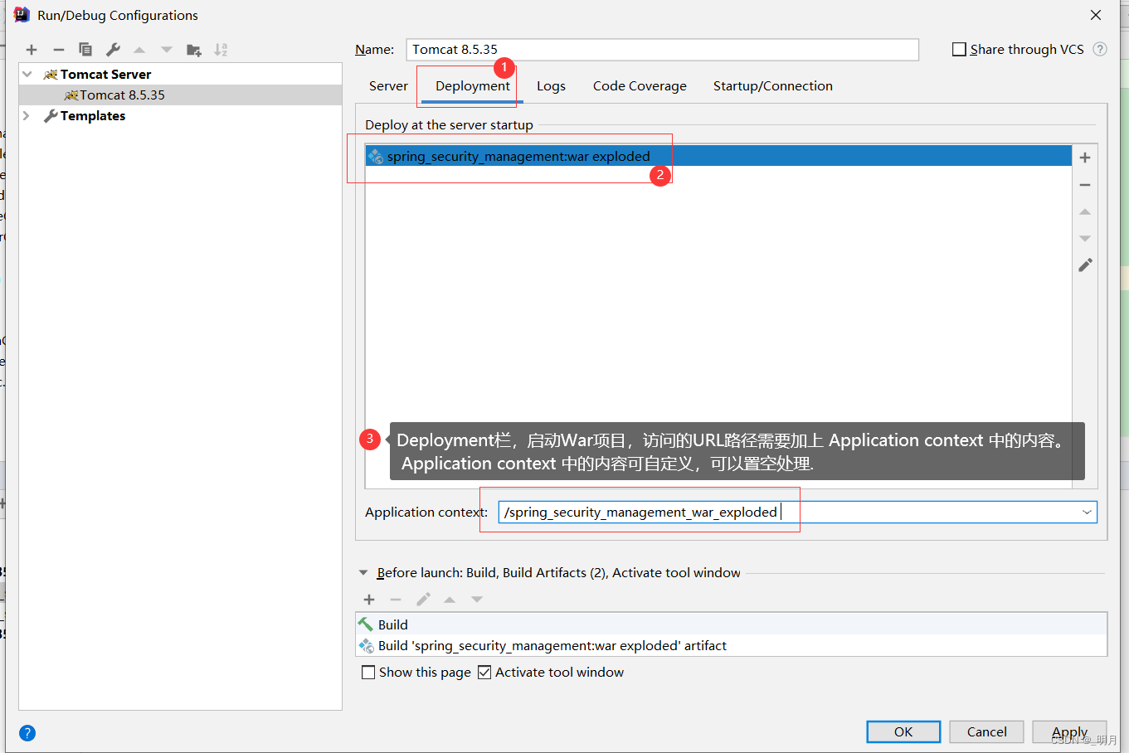Open Application context dropdown arrow
The width and height of the screenshot is (1129, 753).
[1087, 513]
